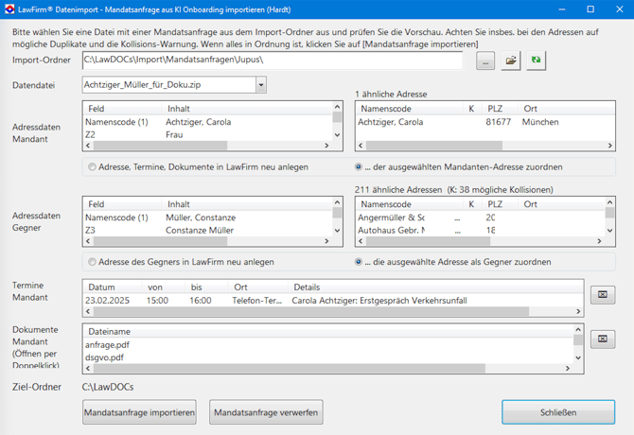Click 'Mandatsanfrage importieren' button
Image resolution: width=634 pixels, height=435 pixels.
[140, 412]
